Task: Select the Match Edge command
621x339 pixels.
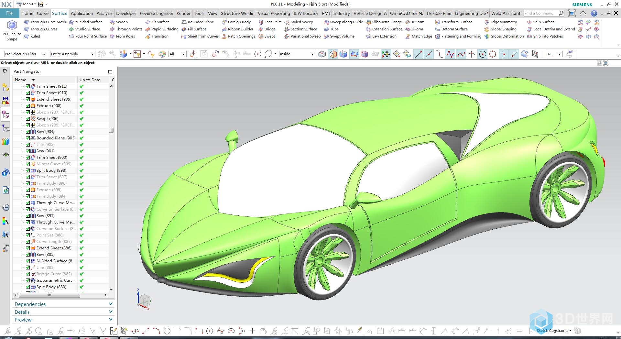Action: click(419, 36)
